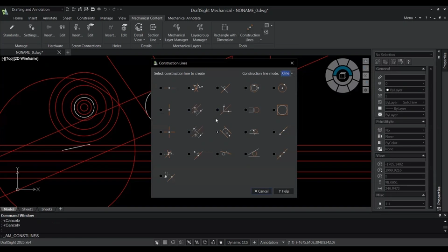Open Construction line mode Xline dropdown
Image resolution: width=448 pixels, height=252 pixels.
[x=287, y=73]
